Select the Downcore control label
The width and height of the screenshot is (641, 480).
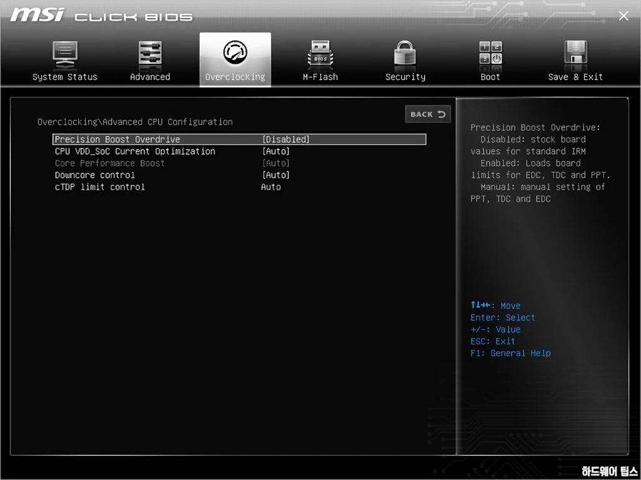click(95, 175)
